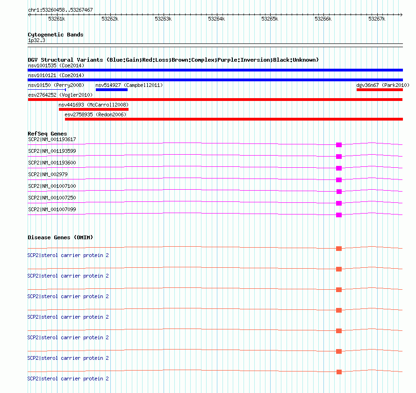
Task: Select the blue gain bar under nsv1010121
Action: (215, 80)
